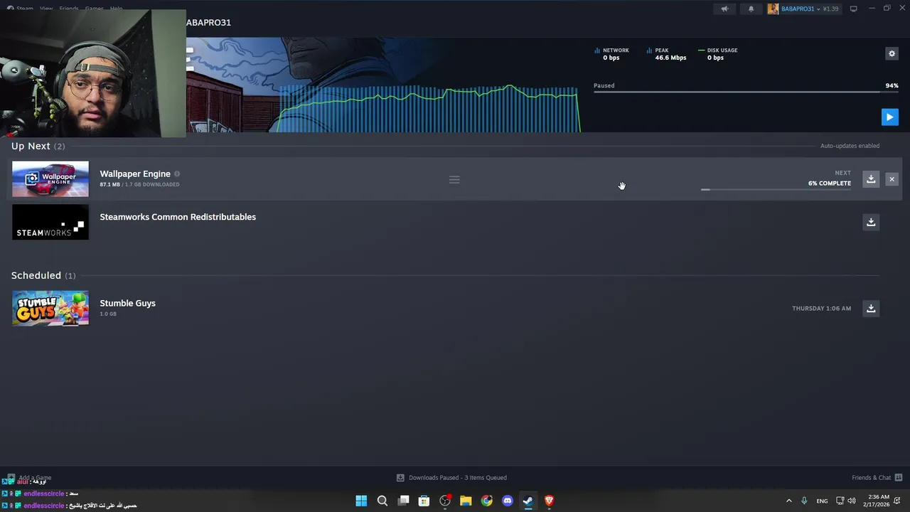The image size is (910, 512).
Task: Click the ENG language indicator
Action: coord(822,501)
